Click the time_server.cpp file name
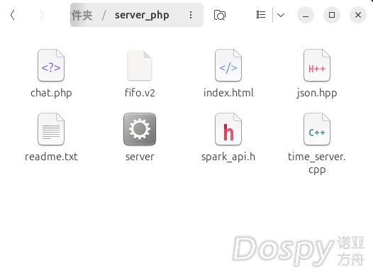Image resolution: width=373 pixels, height=273 pixels. point(317,163)
